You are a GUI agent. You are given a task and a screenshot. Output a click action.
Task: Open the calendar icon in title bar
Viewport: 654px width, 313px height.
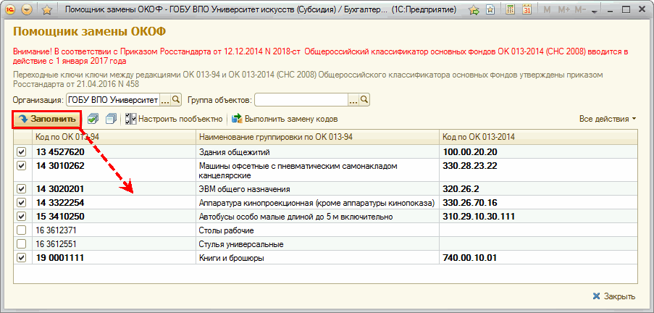point(527,11)
